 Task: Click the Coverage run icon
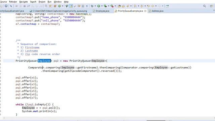point(105,6)
